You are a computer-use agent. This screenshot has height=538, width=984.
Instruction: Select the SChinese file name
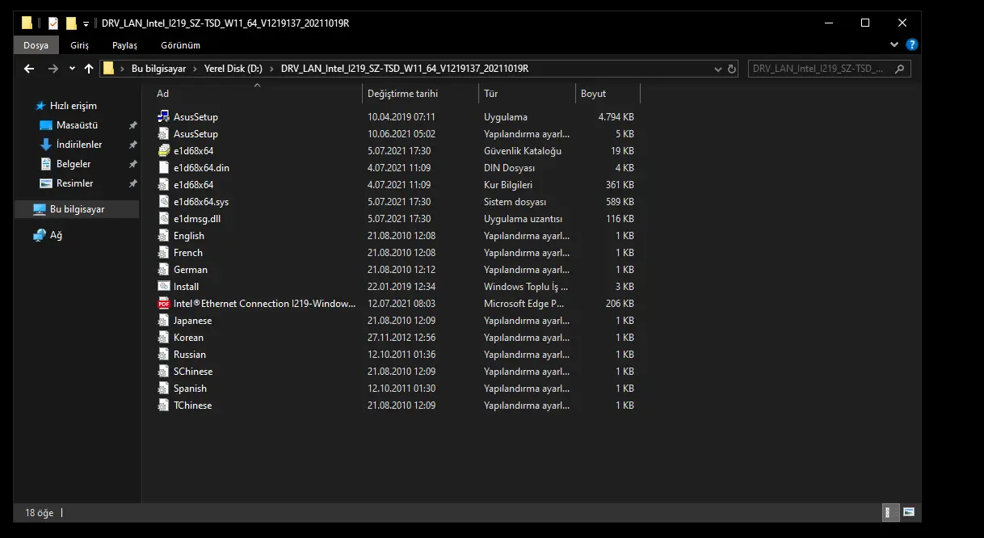[193, 372]
